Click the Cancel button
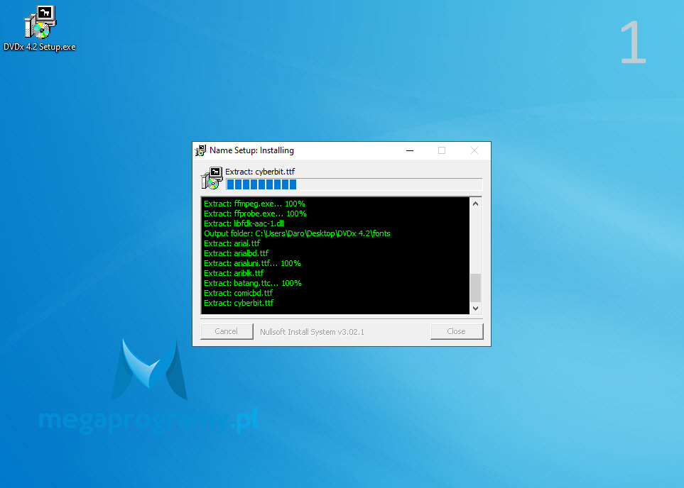Viewport: 684px width, 488px height. 227,331
